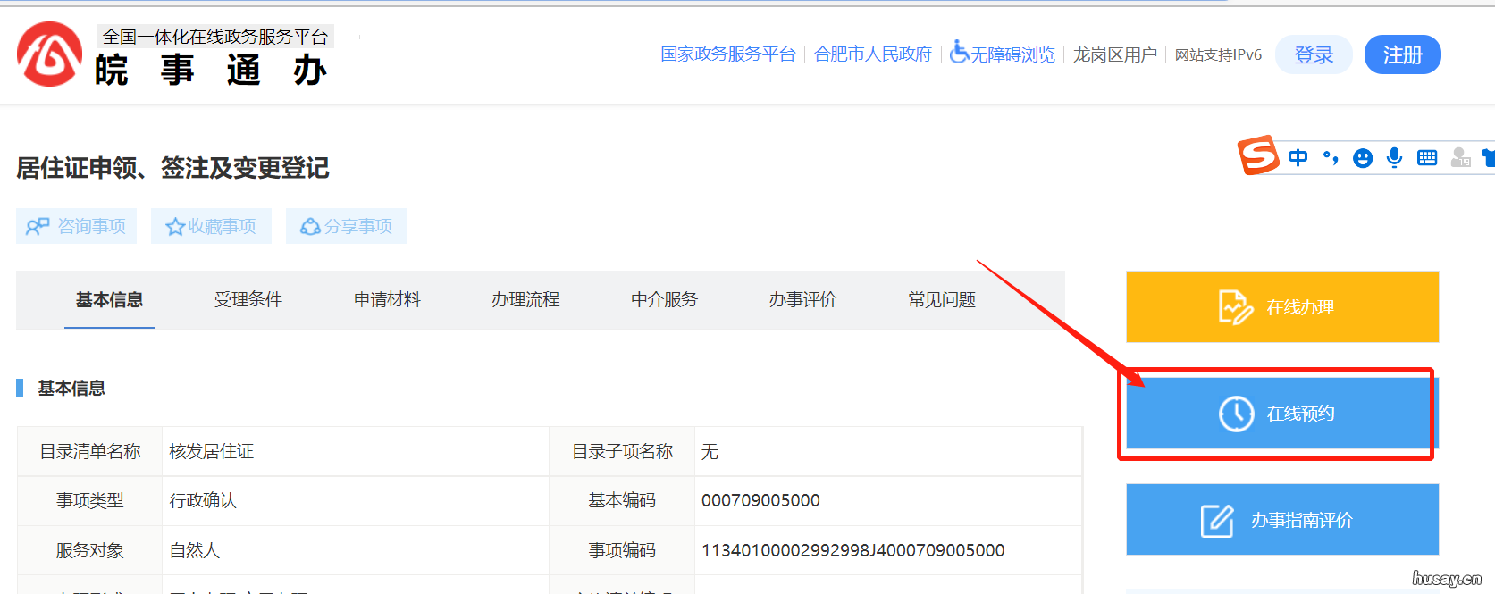Toggle Sogou punctuation mode icon
This screenshot has width=1495, height=594.
coord(1331,158)
